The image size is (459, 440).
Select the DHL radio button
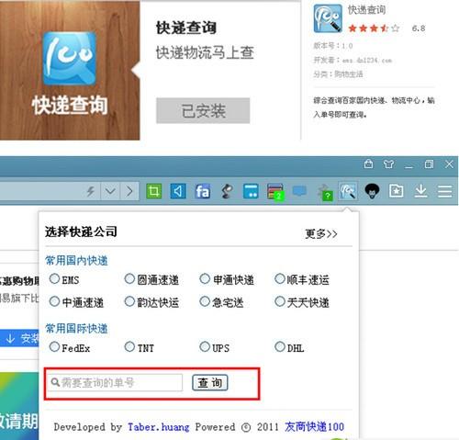(280, 347)
